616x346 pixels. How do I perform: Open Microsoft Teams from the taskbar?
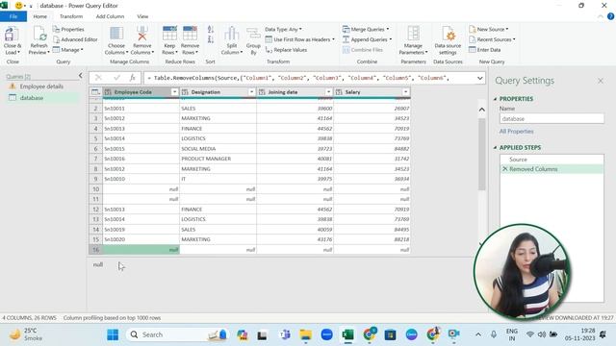click(x=285, y=334)
